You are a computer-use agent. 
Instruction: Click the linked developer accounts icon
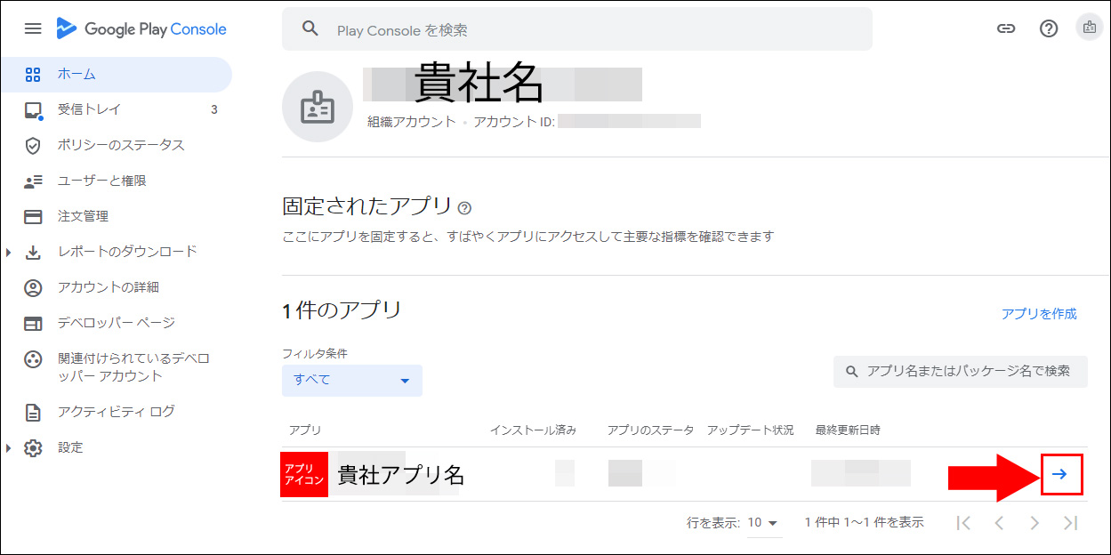[33, 359]
